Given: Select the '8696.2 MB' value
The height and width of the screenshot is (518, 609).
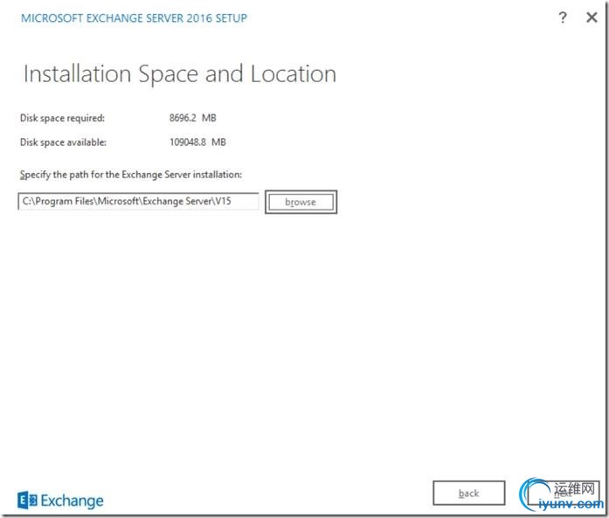Looking at the screenshot, I should point(192,118).
